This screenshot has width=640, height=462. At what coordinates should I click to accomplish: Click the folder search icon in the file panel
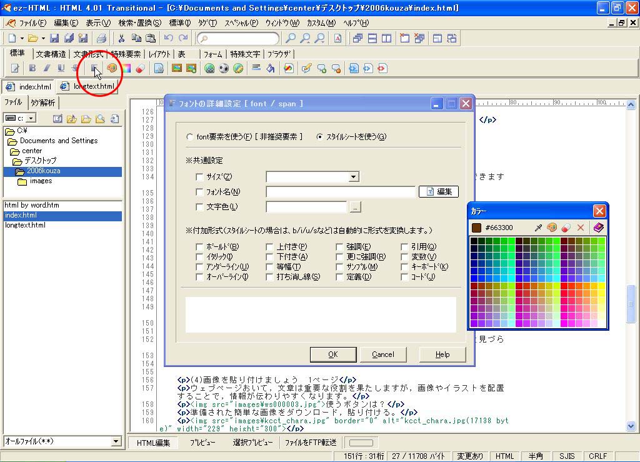100,119
